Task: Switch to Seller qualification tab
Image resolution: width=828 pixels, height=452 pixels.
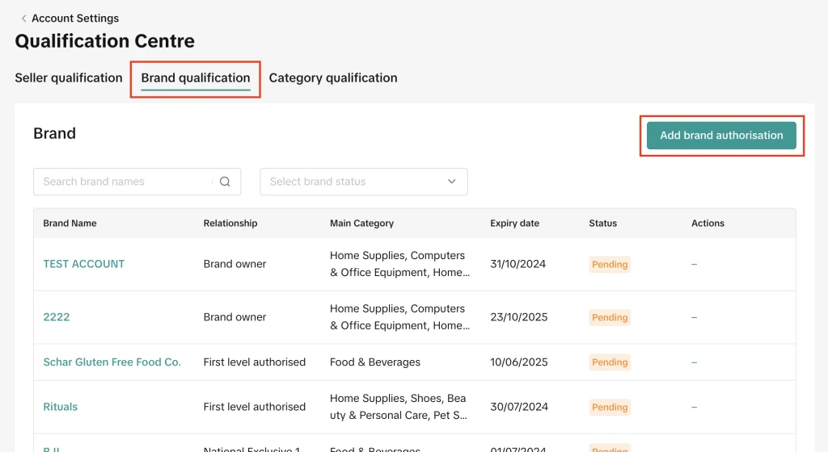Action: 69,78
